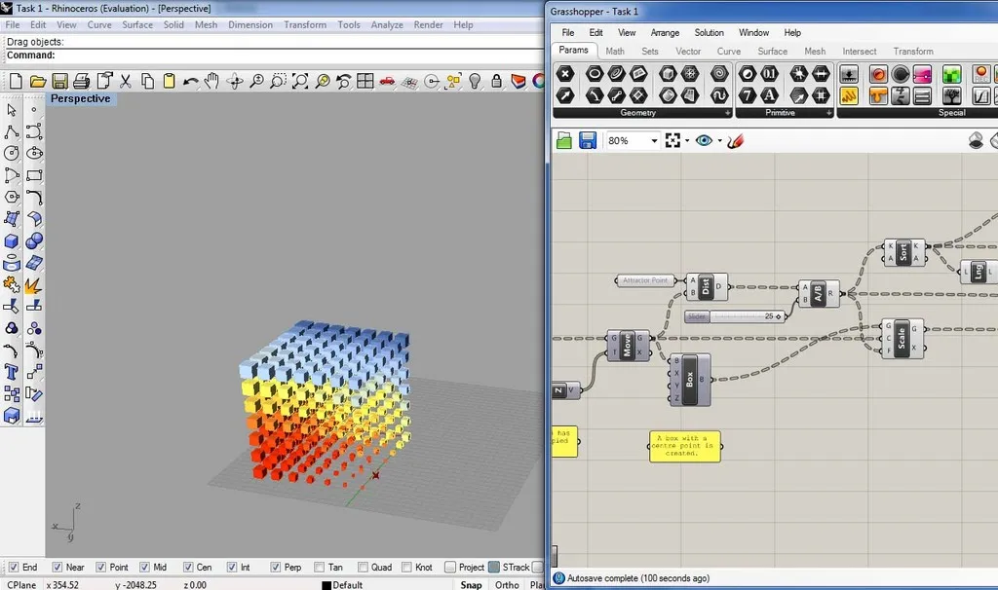Click the New document icon in Rhino toolbar
998x590 pixels.
16,81
